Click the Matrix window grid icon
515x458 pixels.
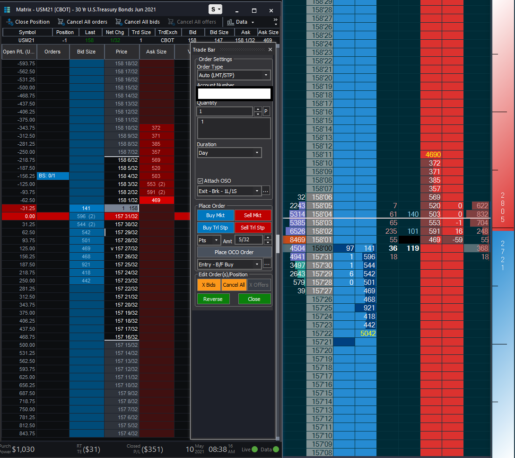point(7,9)
